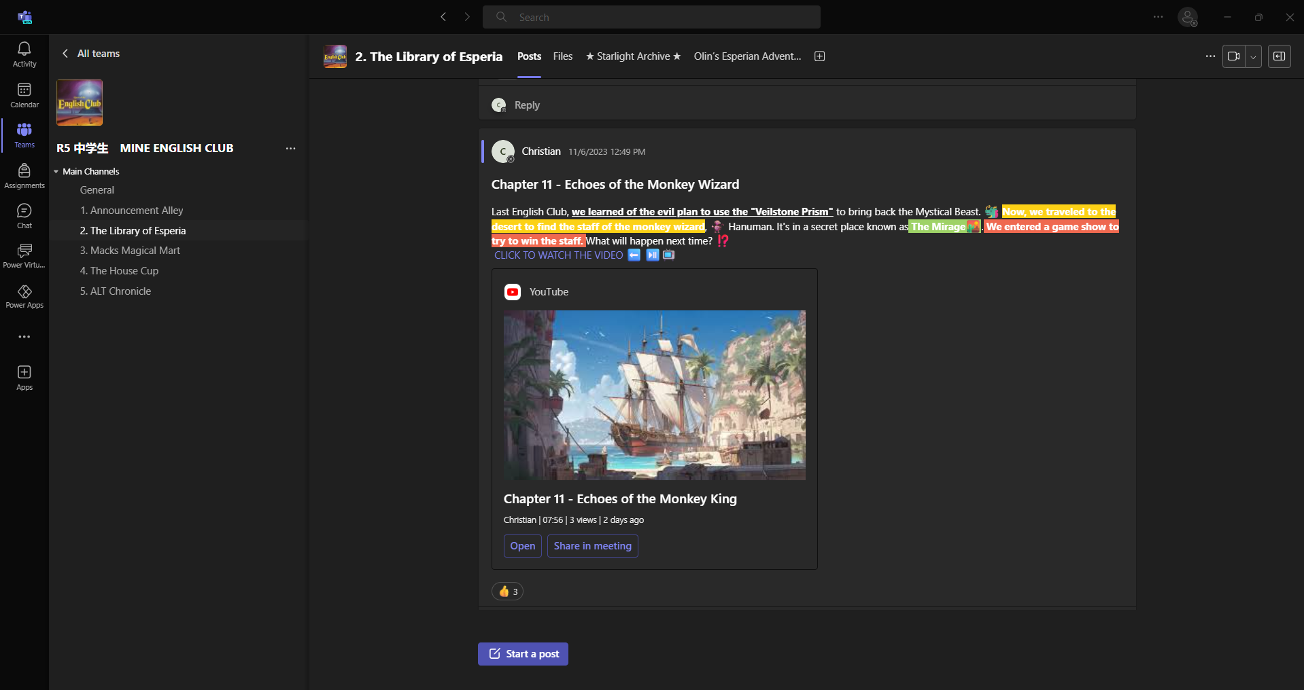Open more options for Mine English Club team
The height and width of the screenshot is (690, 1304).
(x=291, y=148)
